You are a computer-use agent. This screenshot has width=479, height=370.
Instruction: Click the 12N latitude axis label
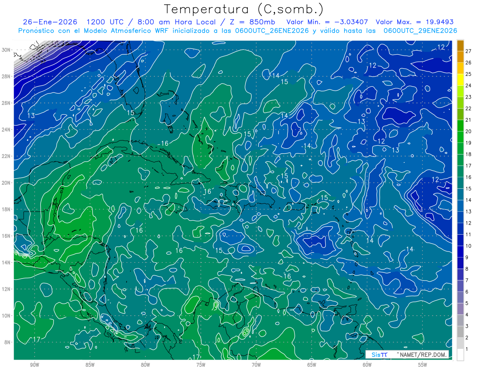(x=7, y=289)
